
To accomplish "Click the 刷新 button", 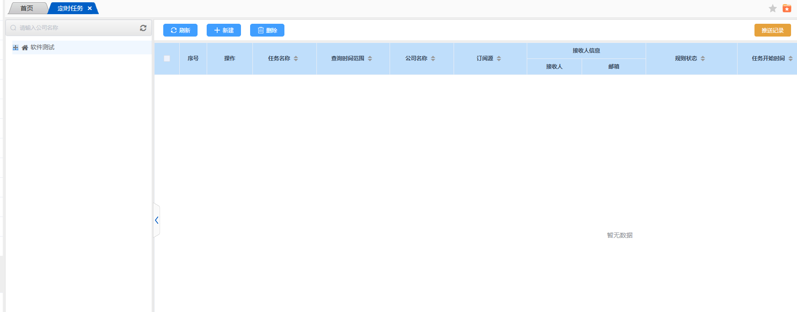I will click(180, 30).
